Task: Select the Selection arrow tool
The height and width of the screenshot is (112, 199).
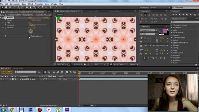Action: point(2,7)
